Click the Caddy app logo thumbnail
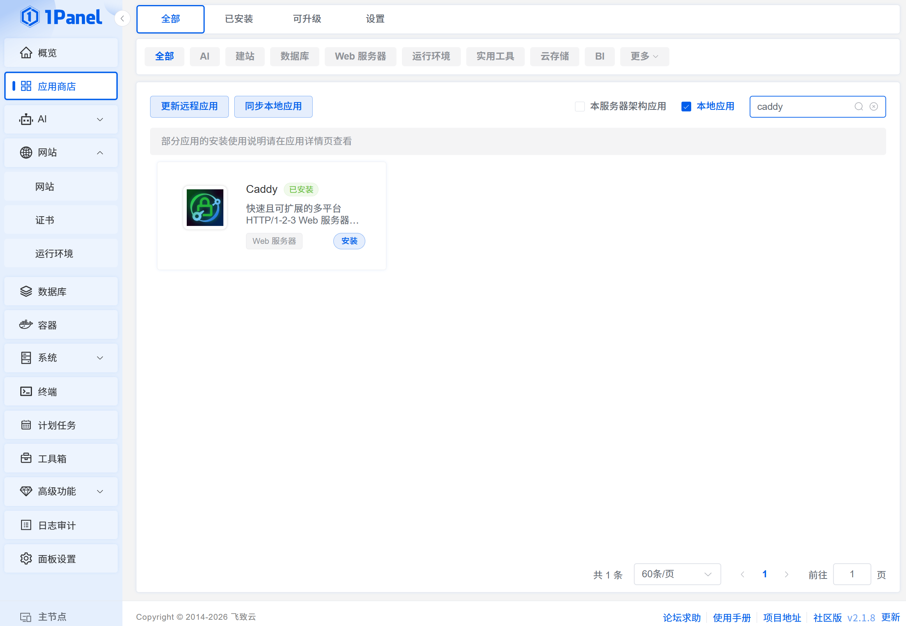This screenshot has width=906, height=626. point(205,208)
